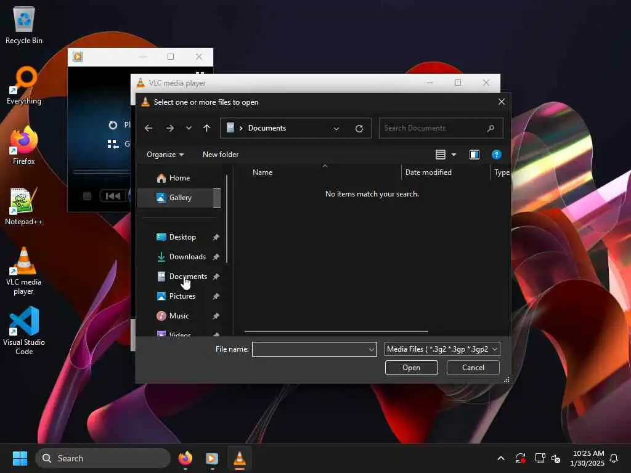Click the pin icon next to Downloads
Image resolution: width=631 pixels, height=473 pixels.
point(216,257)
